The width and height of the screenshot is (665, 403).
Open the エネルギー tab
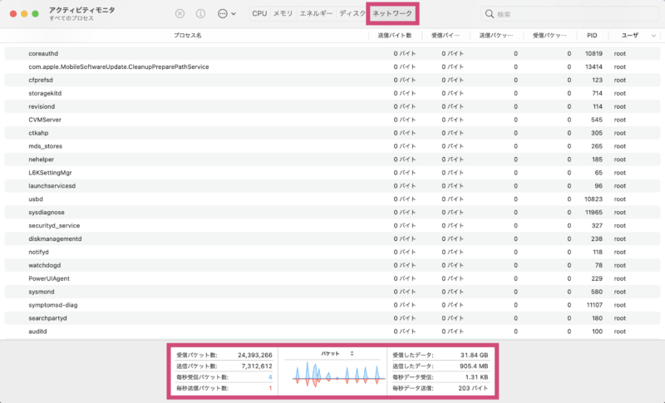tap(316, 14)
